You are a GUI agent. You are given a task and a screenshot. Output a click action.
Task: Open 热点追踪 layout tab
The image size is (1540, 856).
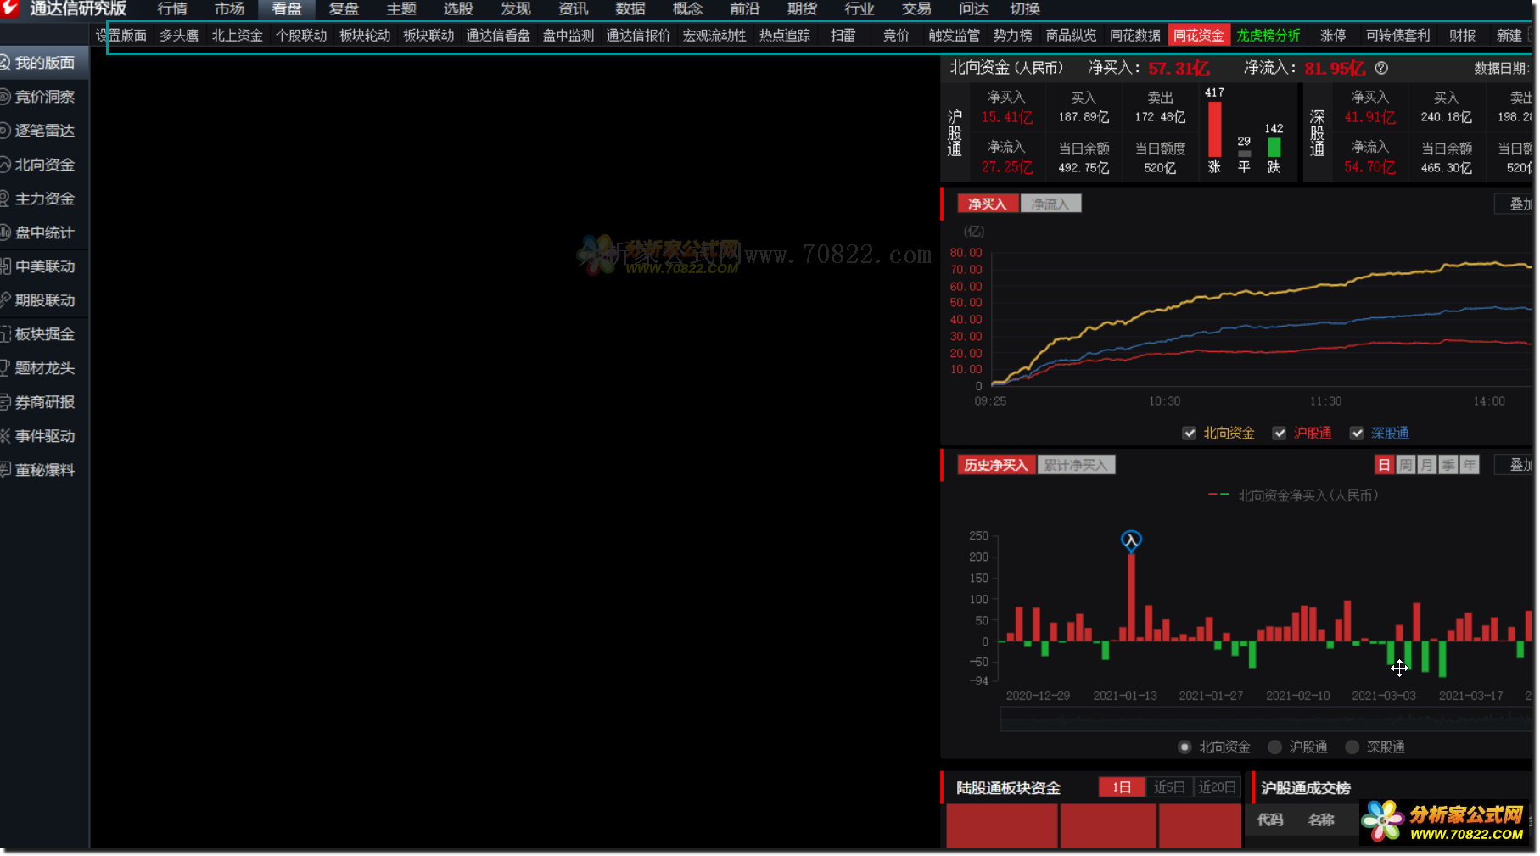coord(785,36)
